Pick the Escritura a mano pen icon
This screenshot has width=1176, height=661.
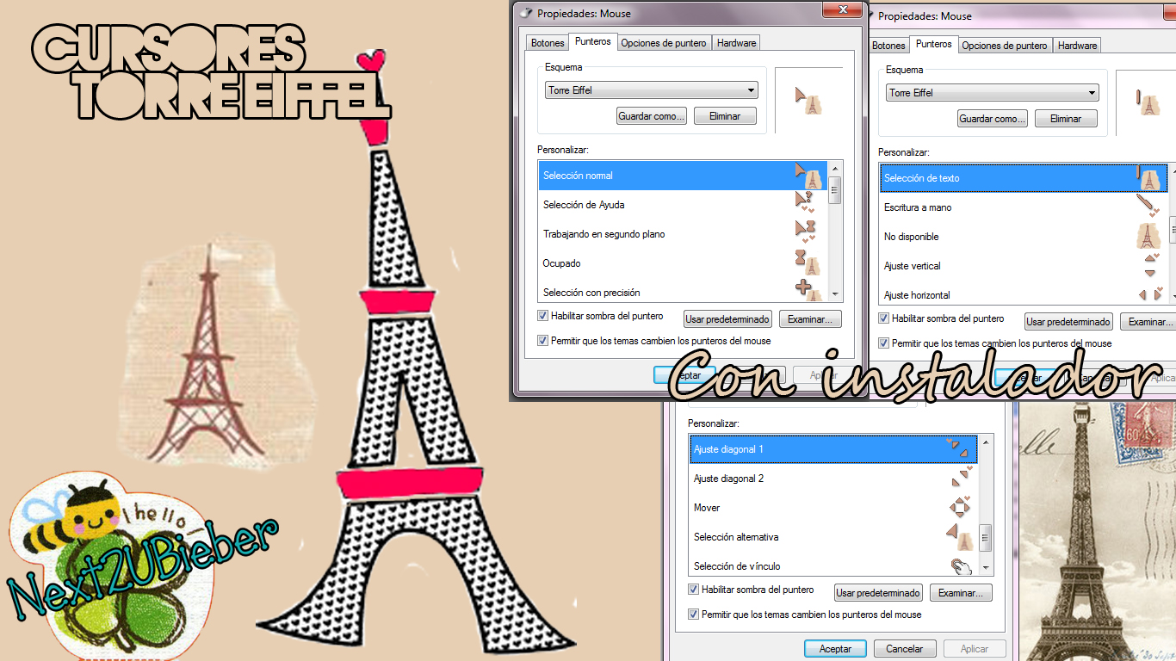(x=1147, y=206)
